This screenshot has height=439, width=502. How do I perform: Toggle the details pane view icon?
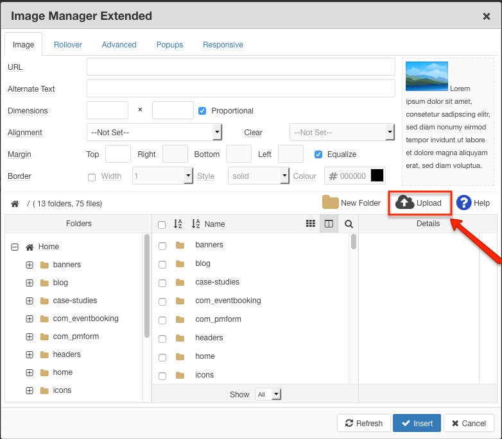[329, 224]
